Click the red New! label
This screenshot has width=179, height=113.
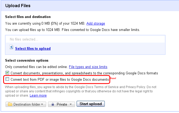coord(113,78)
